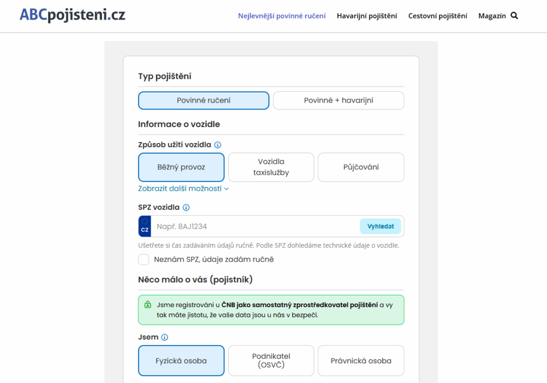
Task: Collapse the additional vehicle use options chevron
Action: click(x=226, y=189)
